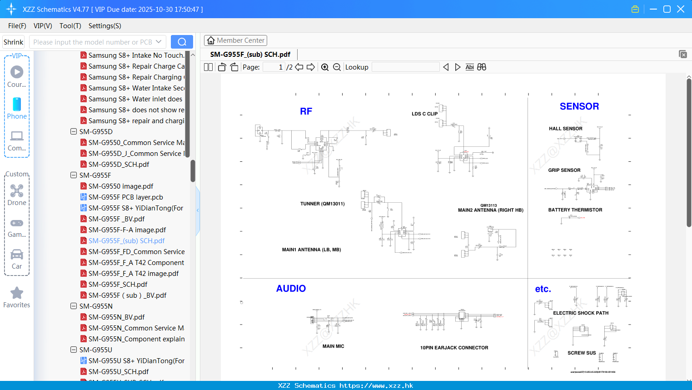Click the model number search input
This screenshot has width=692, height=390.
[x=92, y=42]
